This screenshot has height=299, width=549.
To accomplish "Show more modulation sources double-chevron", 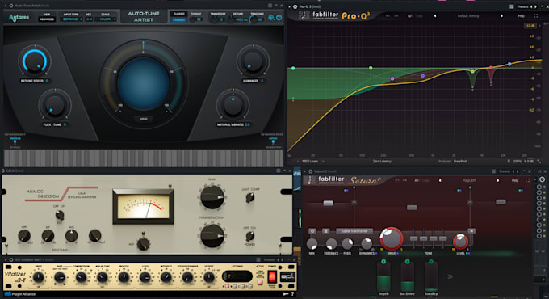I will [x=450, y=276].
